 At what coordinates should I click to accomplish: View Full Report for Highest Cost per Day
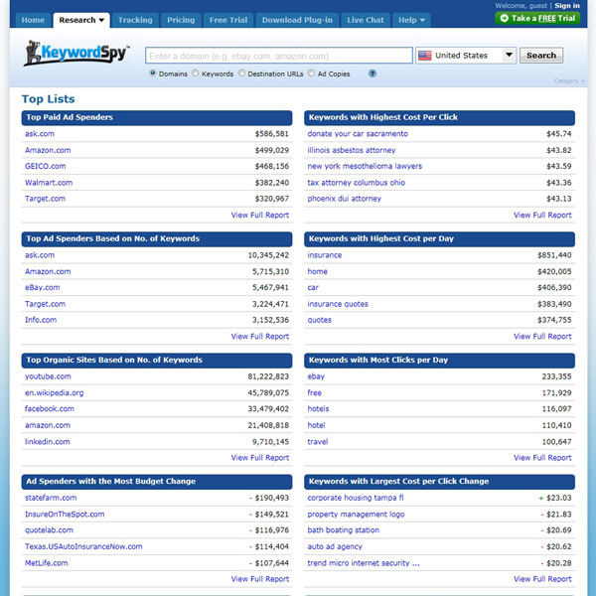542,337
